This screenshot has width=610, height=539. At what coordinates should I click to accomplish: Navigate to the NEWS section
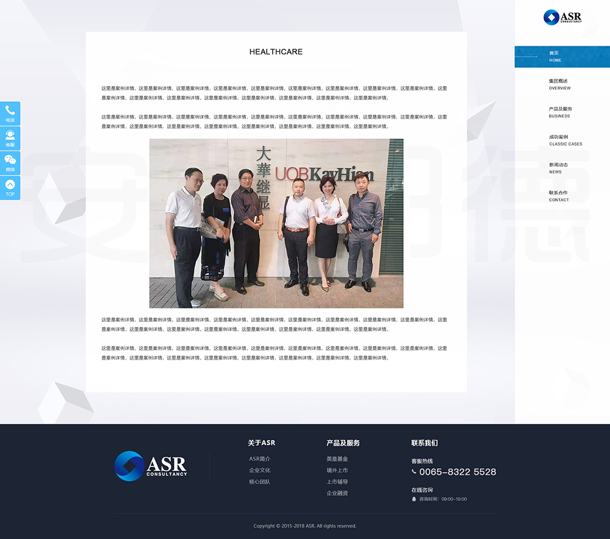(558, 168)
